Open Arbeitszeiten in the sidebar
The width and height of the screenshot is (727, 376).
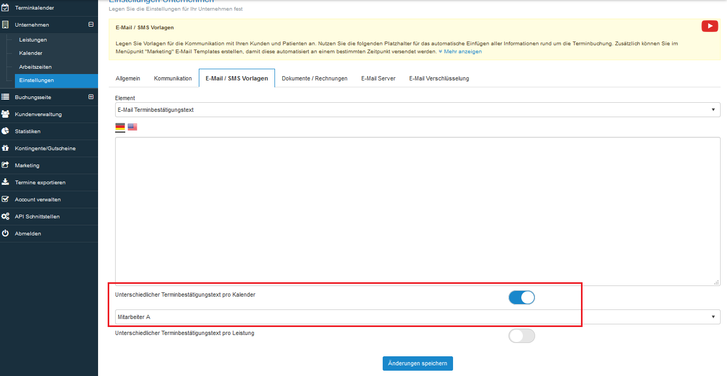click(35, 67)
